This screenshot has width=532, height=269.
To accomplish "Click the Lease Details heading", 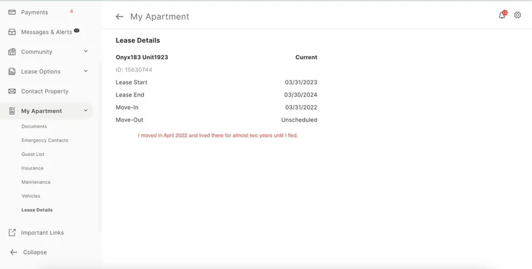I will [x=138, y=41].
